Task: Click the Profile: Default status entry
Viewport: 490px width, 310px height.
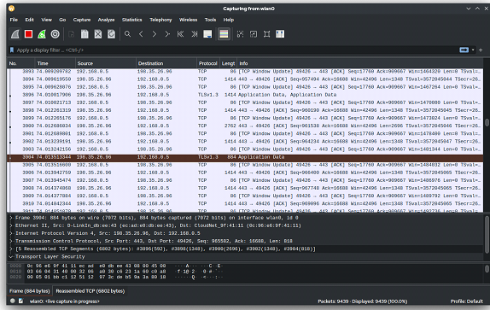Action: tap(467, 301)
